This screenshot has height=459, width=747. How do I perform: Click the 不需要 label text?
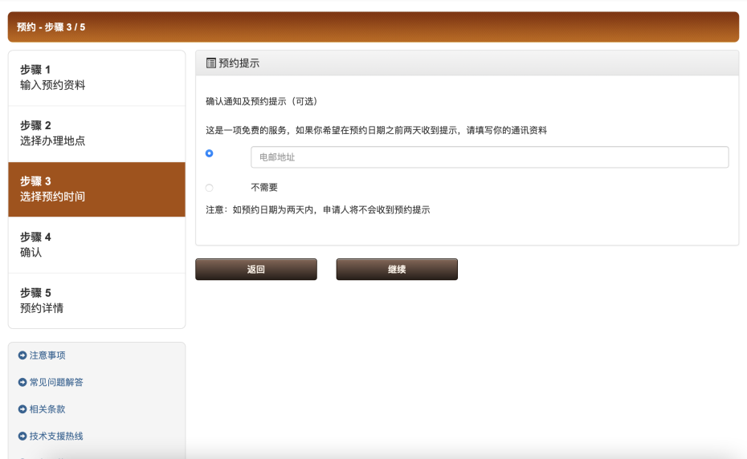tap(264, 188)
